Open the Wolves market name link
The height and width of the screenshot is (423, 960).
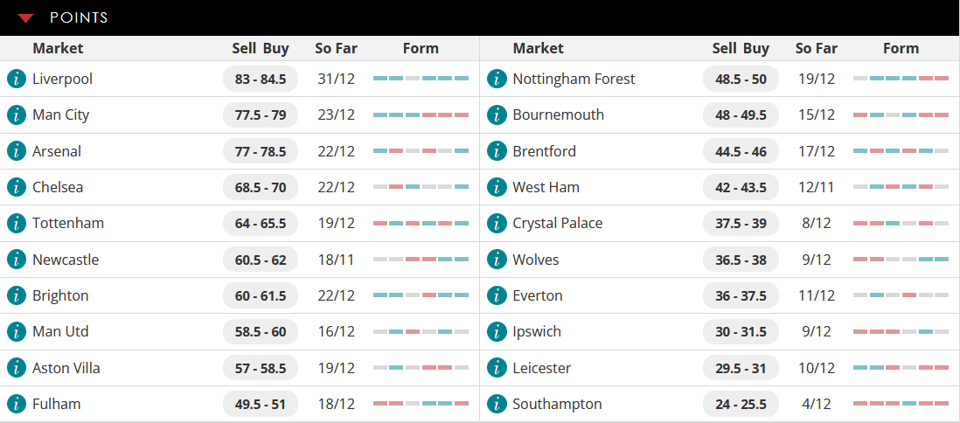click(x=536, y=260)
